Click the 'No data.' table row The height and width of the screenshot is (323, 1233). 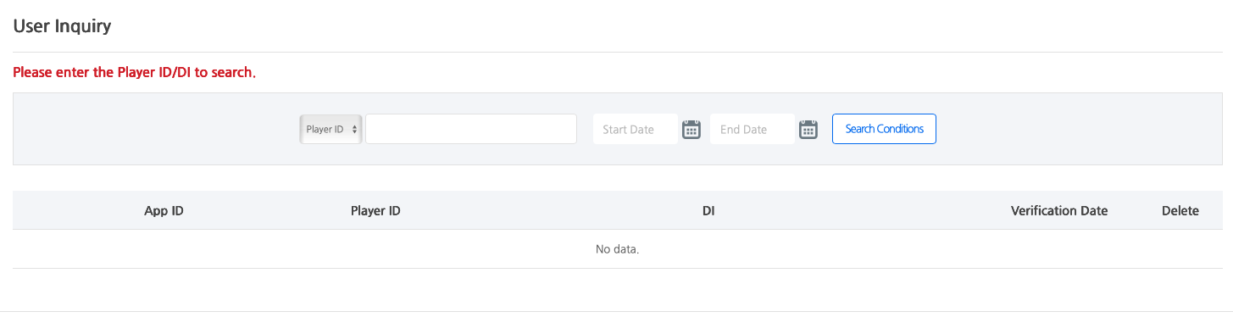(617, 249)
